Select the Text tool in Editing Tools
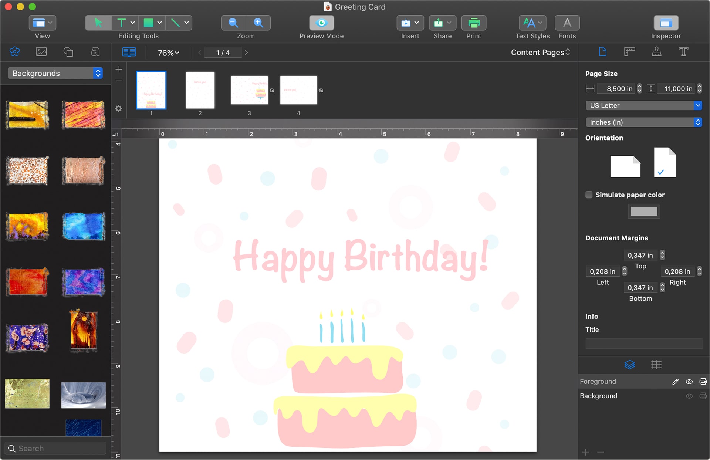The width and height of the screenshot is (710, 460). click(122, 23)
